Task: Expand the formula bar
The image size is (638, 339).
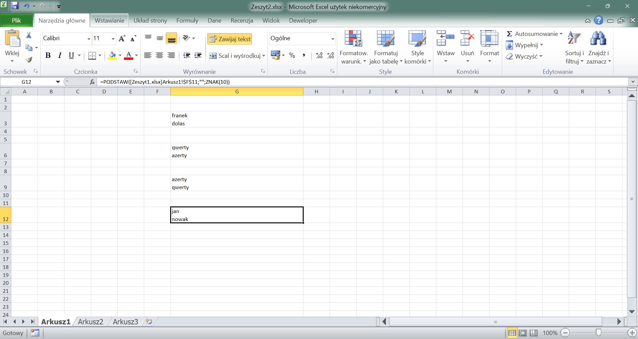Action: [x=633, y=82]
